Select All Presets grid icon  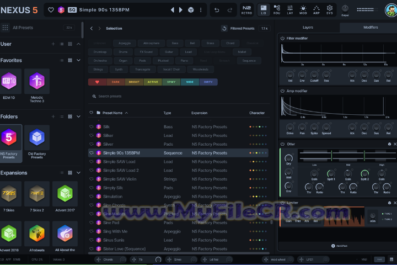(x=5, y=28)
